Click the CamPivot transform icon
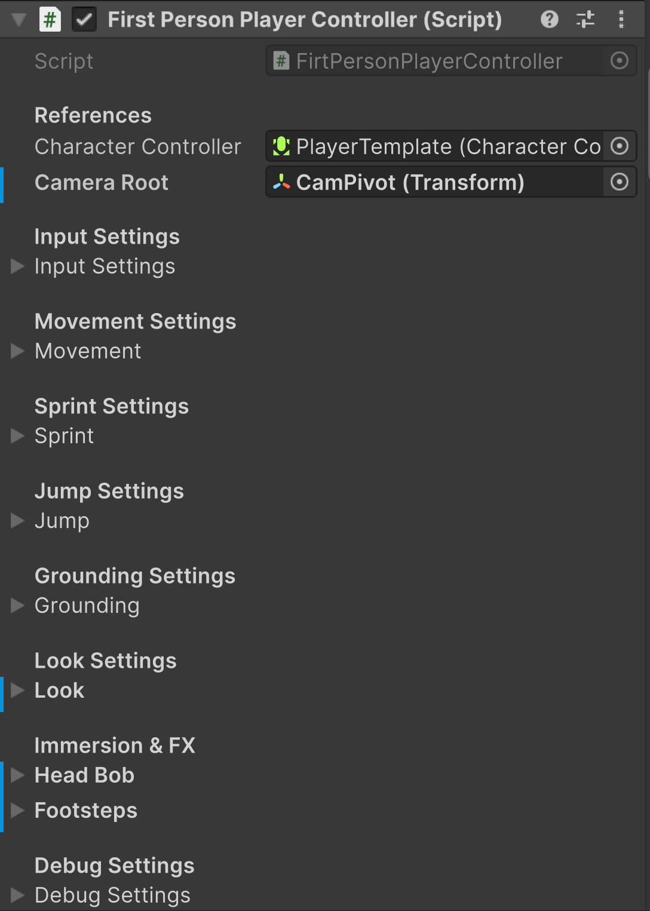The height and width of the screenshot is (911, 650). click(281, 183)
